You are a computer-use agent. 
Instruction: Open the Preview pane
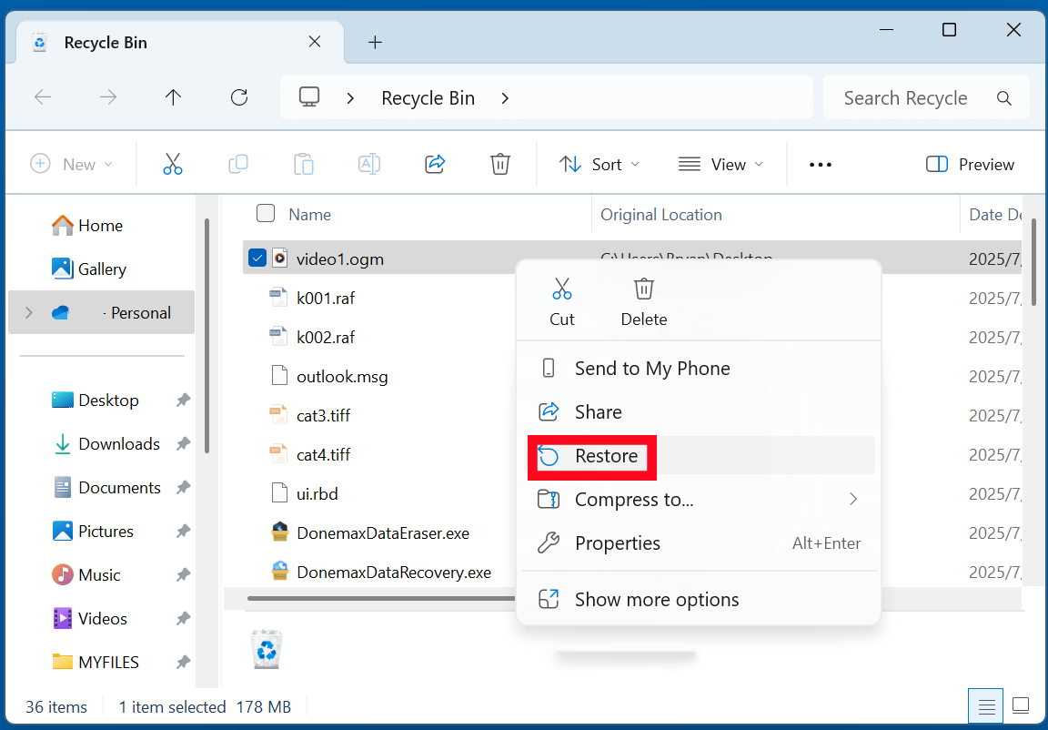pyautogui.click(x=970, y=164)
